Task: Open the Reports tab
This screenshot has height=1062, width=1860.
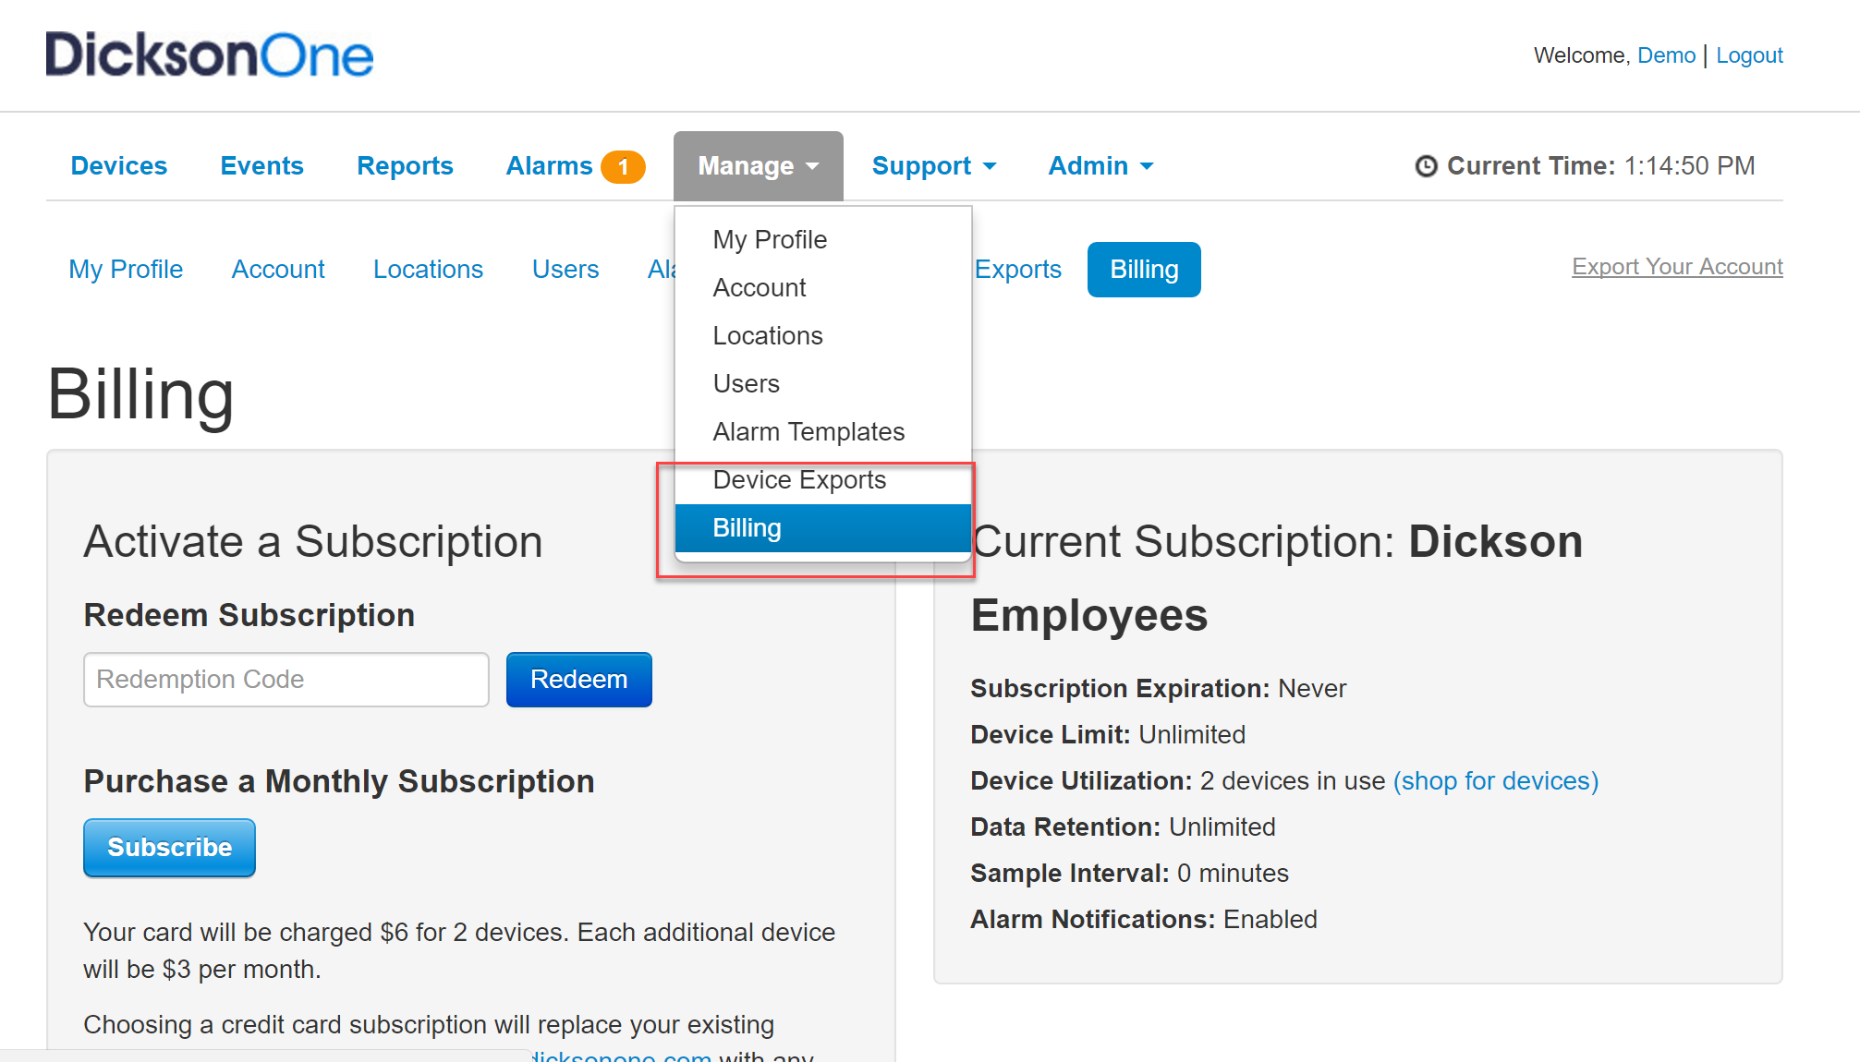Action: click(x=405, y=166)
